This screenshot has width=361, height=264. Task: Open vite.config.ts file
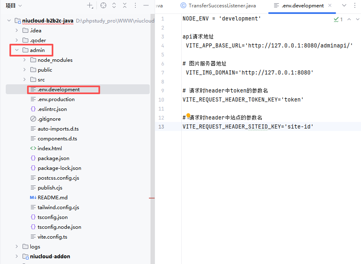click(x=52, y=237)
